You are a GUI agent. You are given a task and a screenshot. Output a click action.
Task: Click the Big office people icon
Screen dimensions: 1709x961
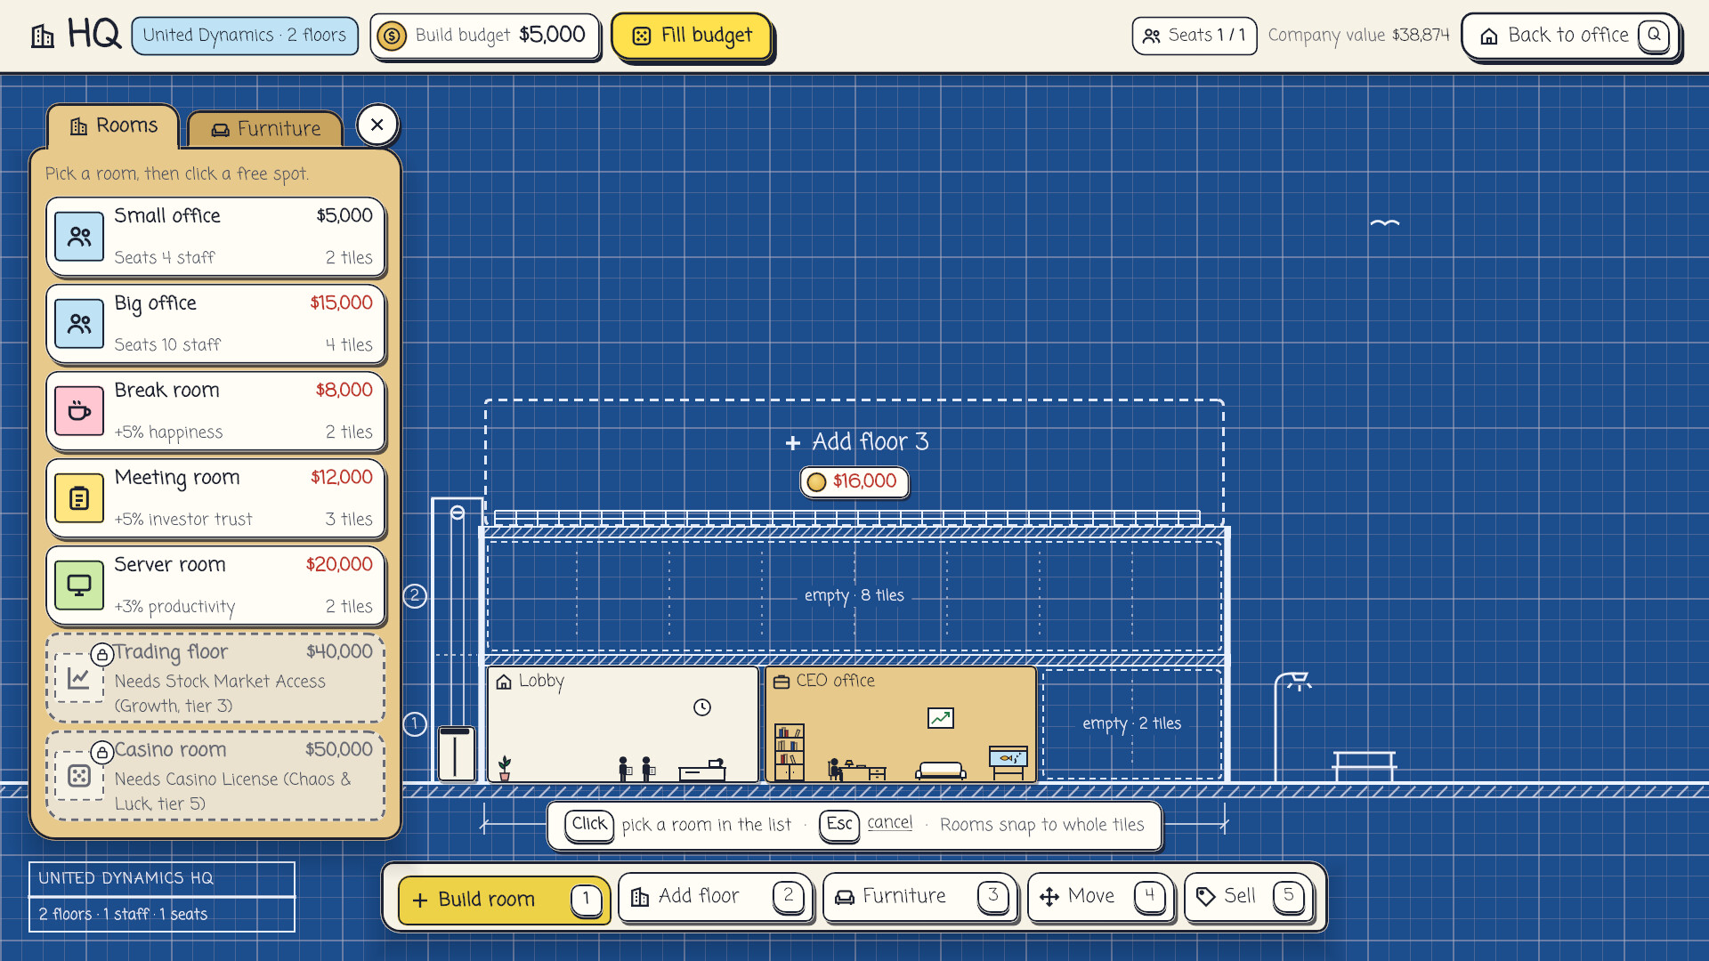(79, 324)
